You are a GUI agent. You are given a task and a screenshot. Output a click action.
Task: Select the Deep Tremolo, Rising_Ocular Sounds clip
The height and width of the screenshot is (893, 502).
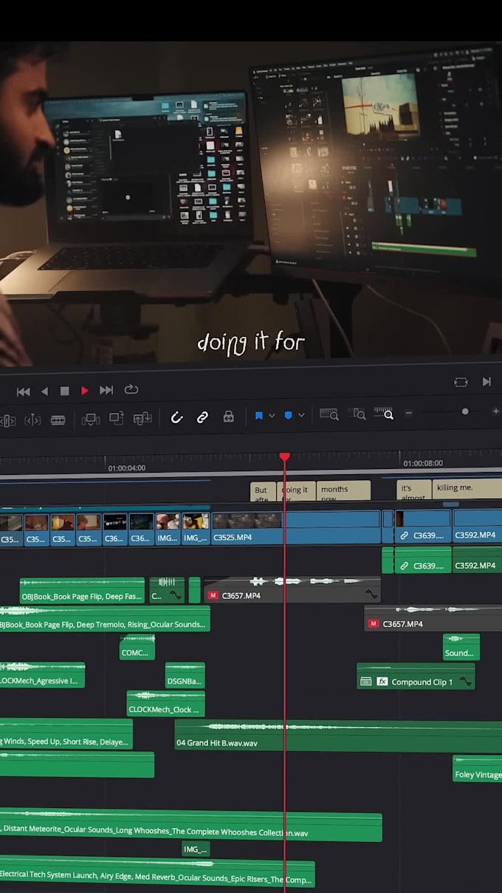(105, 619)
